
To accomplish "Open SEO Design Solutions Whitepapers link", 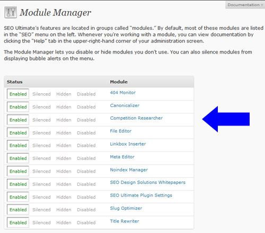I will coord(148,182).
